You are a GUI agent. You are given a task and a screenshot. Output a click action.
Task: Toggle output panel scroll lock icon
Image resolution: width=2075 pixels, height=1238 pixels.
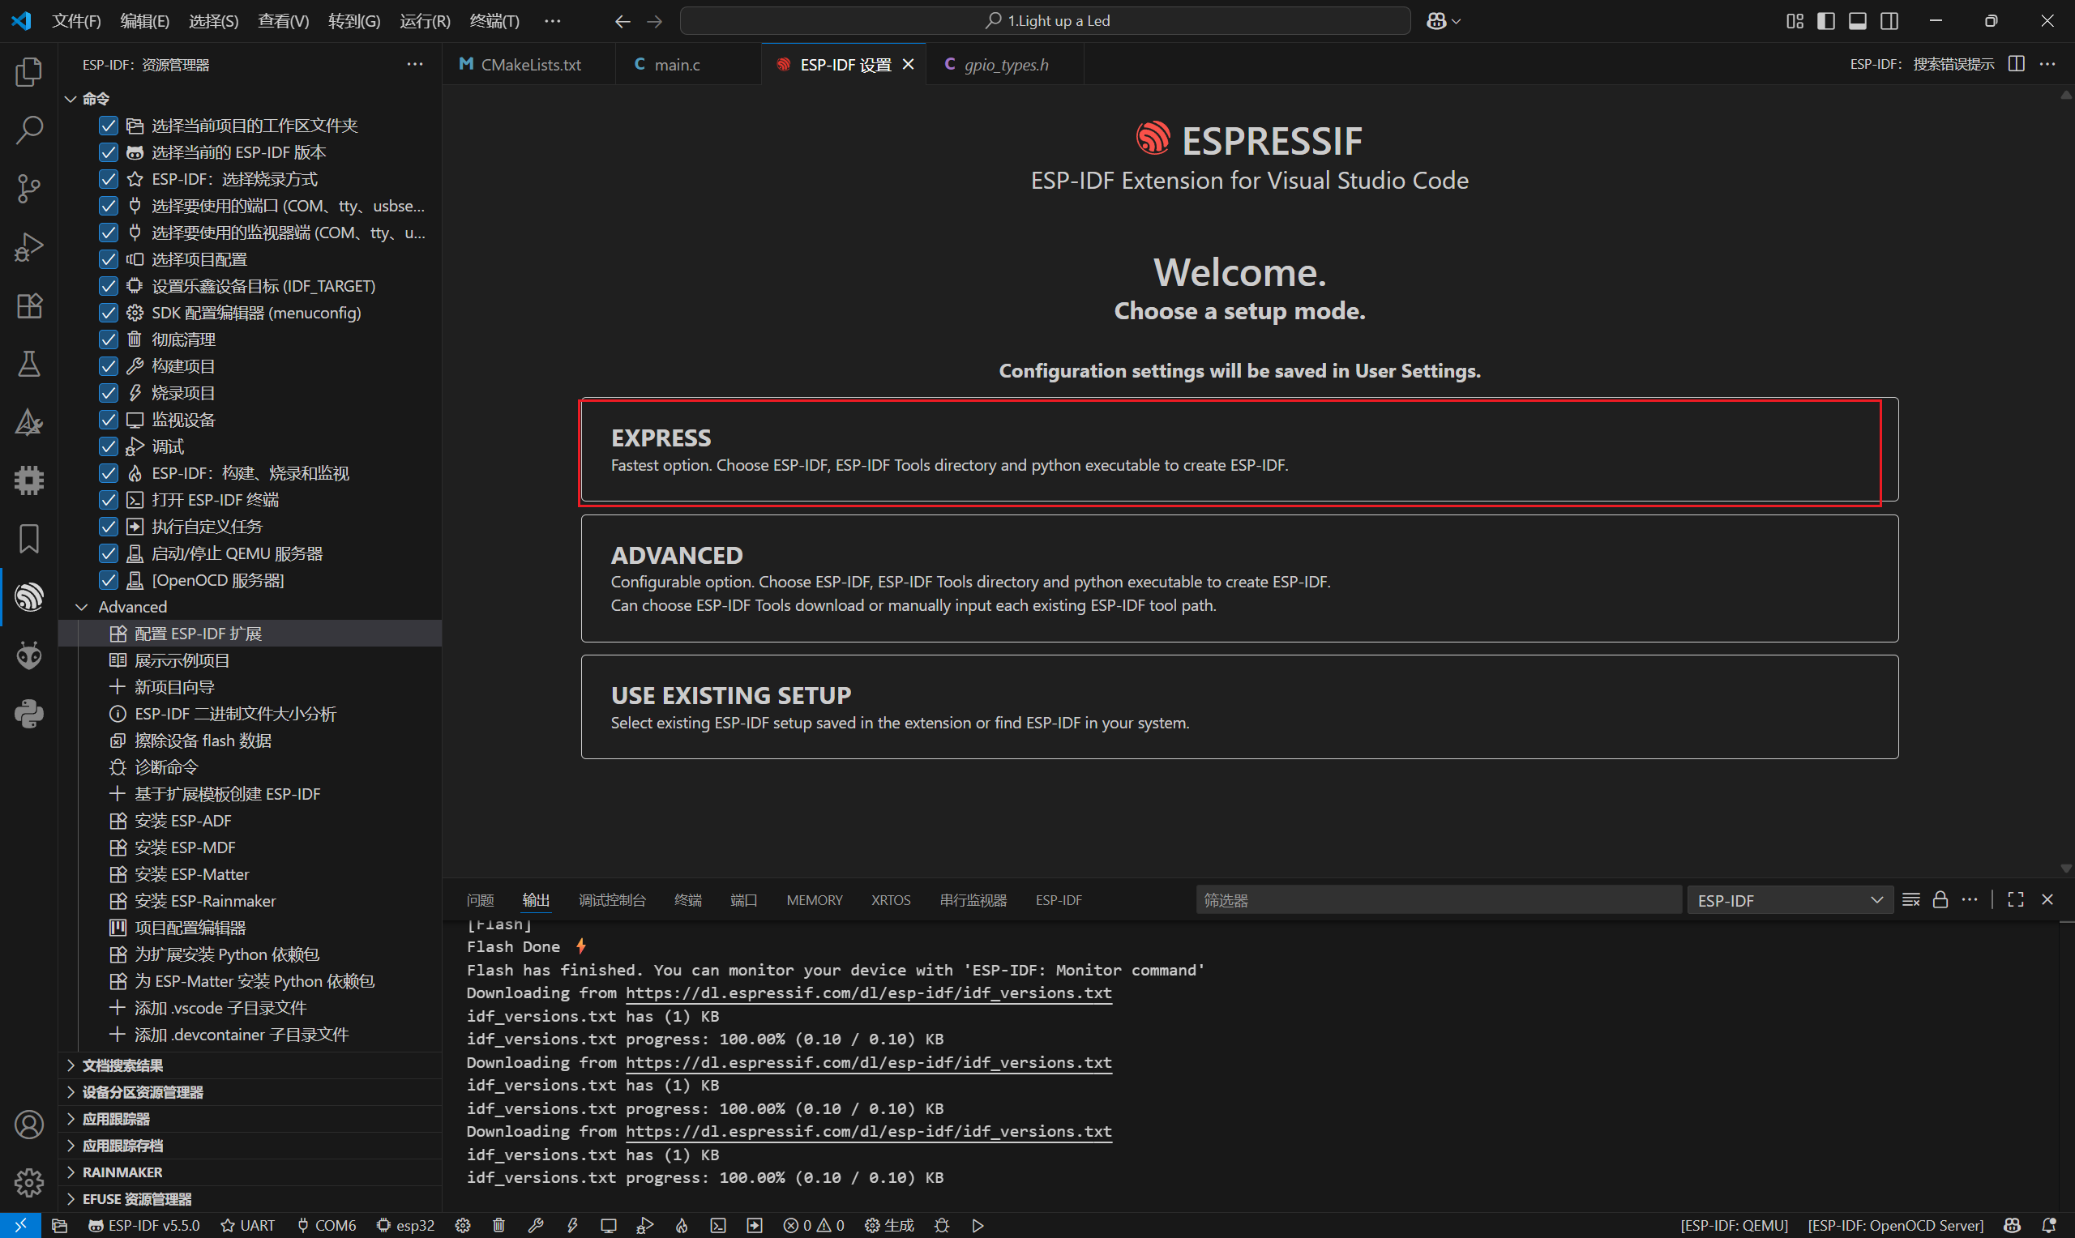coord(1940,899)
